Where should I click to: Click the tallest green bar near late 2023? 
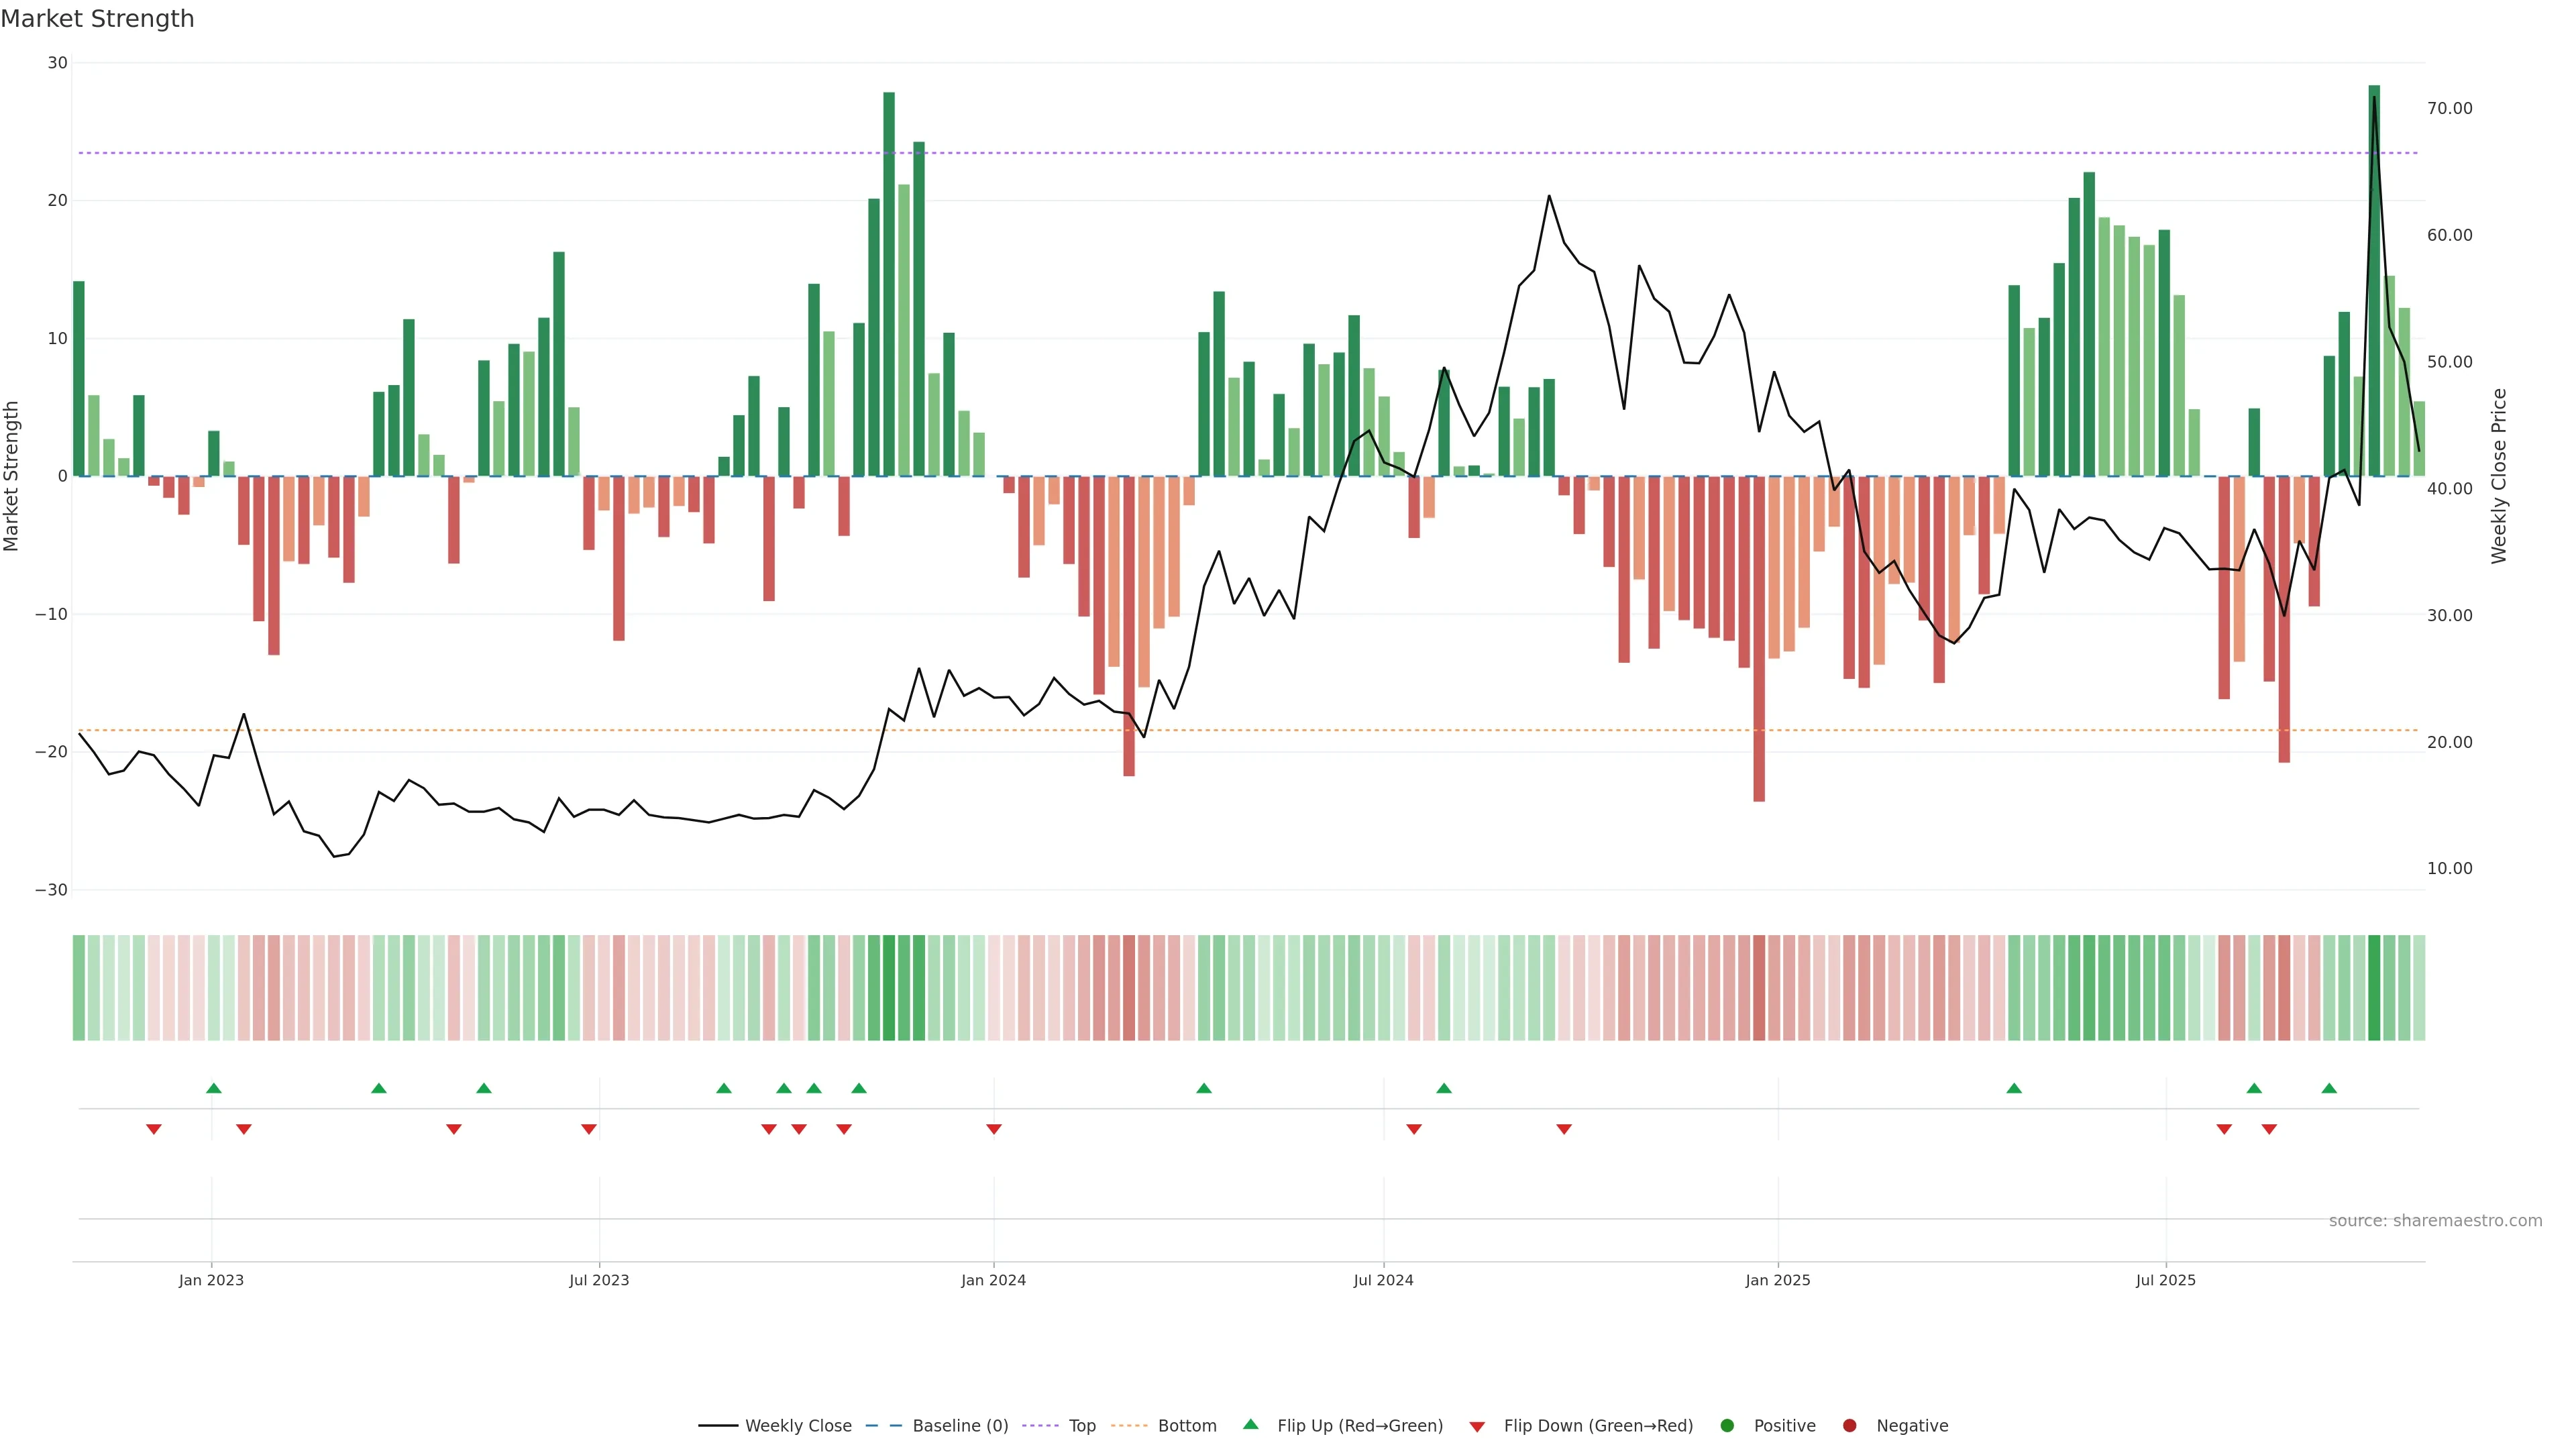click(889, 284)
